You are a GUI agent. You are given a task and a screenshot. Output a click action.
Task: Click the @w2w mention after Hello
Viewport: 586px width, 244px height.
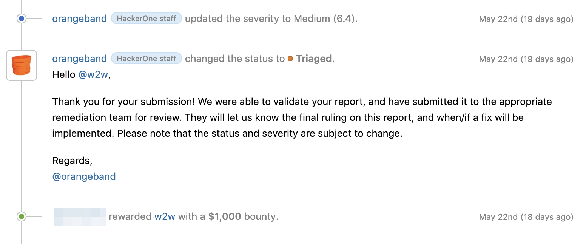(x=94, y=75)
